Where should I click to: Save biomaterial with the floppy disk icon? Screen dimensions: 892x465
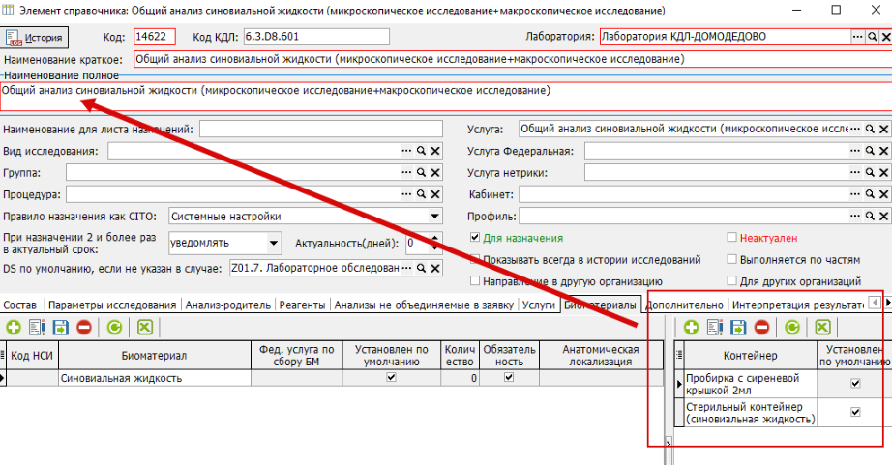point(61,328)
